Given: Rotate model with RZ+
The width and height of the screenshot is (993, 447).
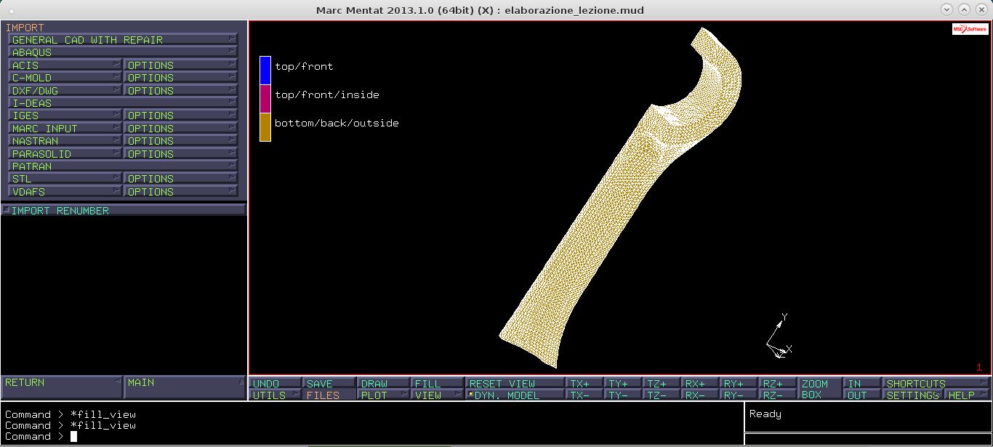Looking at the screenshot, I should [778, 383].
